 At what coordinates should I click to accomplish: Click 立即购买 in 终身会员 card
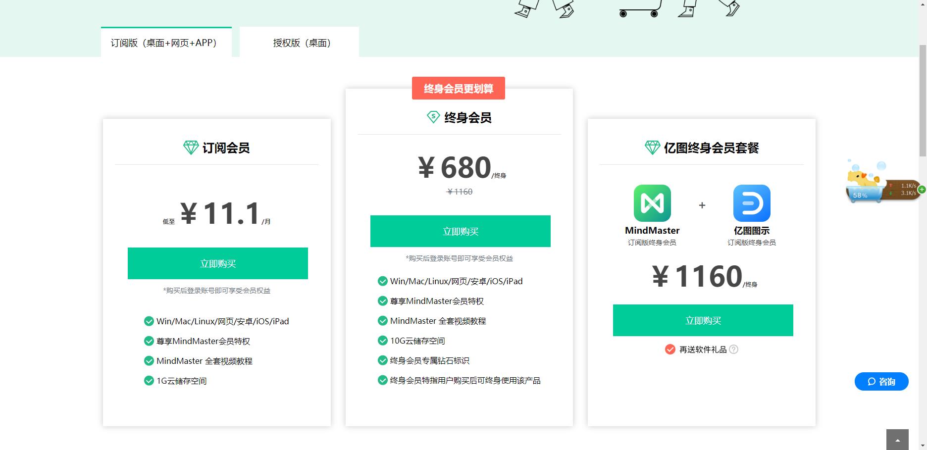click(x=461, y=231)
